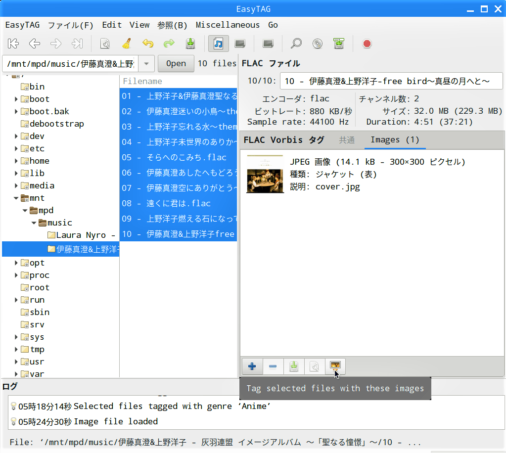Open the directory path dropdown arrow
Viewport: 506px width, 453px height.
coord(146,64)
